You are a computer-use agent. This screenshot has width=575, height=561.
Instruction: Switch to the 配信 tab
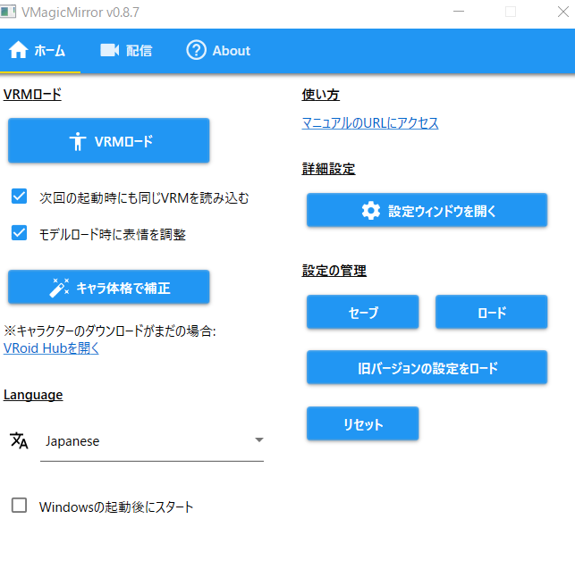(126, 51)
